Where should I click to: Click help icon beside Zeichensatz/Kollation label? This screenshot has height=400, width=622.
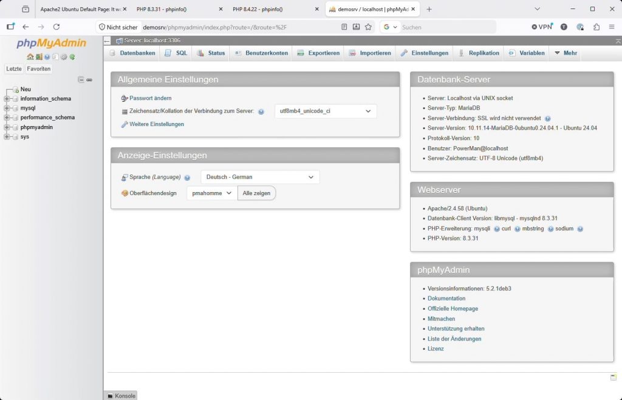(261, 112)
